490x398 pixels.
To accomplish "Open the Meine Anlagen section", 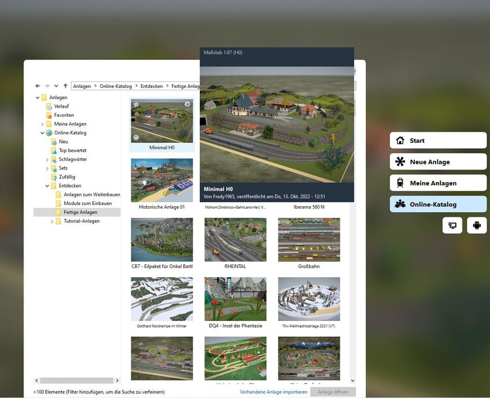I will click(x=438, y=183).
